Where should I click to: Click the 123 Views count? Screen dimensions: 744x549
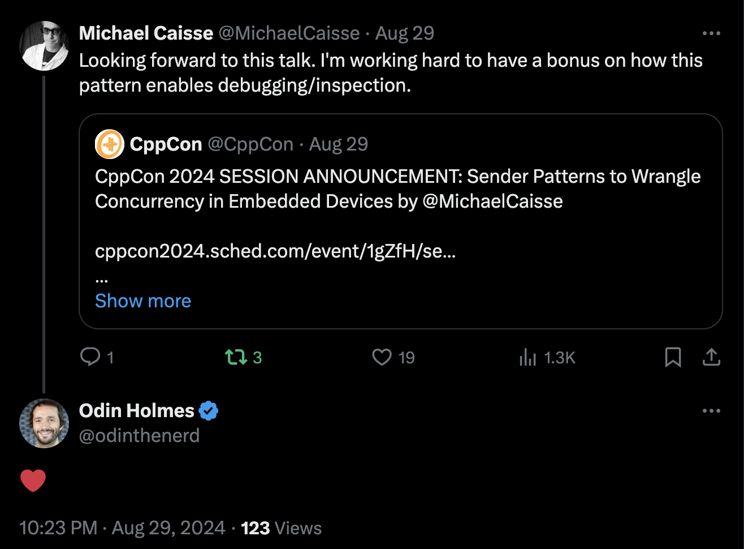pyautogui.click(x=281, y=528)
